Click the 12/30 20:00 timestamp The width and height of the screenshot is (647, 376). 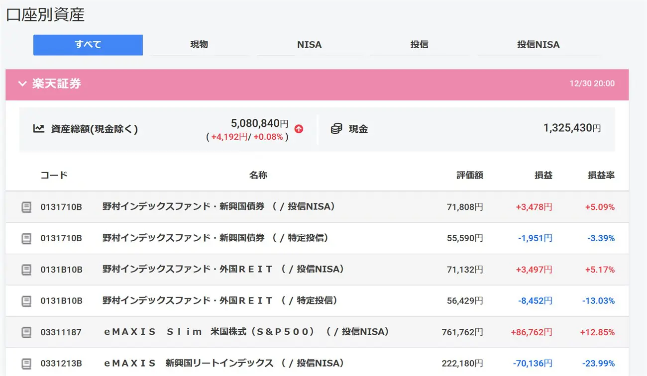pyautogui.click(x=592, y=84)
